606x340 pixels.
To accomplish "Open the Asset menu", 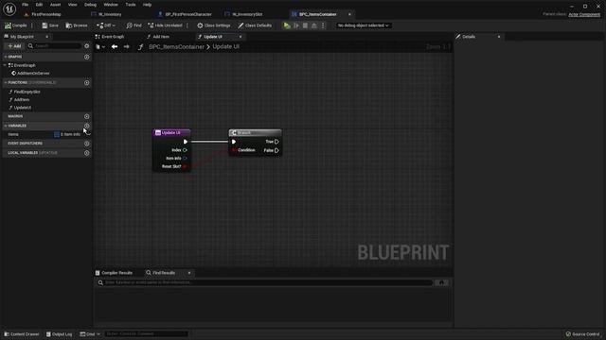I will pyautogui.click(x=55, y=5).
